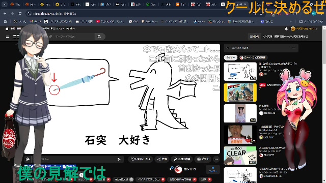The height and width of the screenshot is (183, 326).
Task: Open the CLEAR video thumbnail in recommendations
Action: (x=240, y=156)
